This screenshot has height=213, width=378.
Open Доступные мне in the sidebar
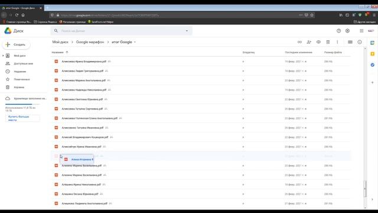[24, 63]
